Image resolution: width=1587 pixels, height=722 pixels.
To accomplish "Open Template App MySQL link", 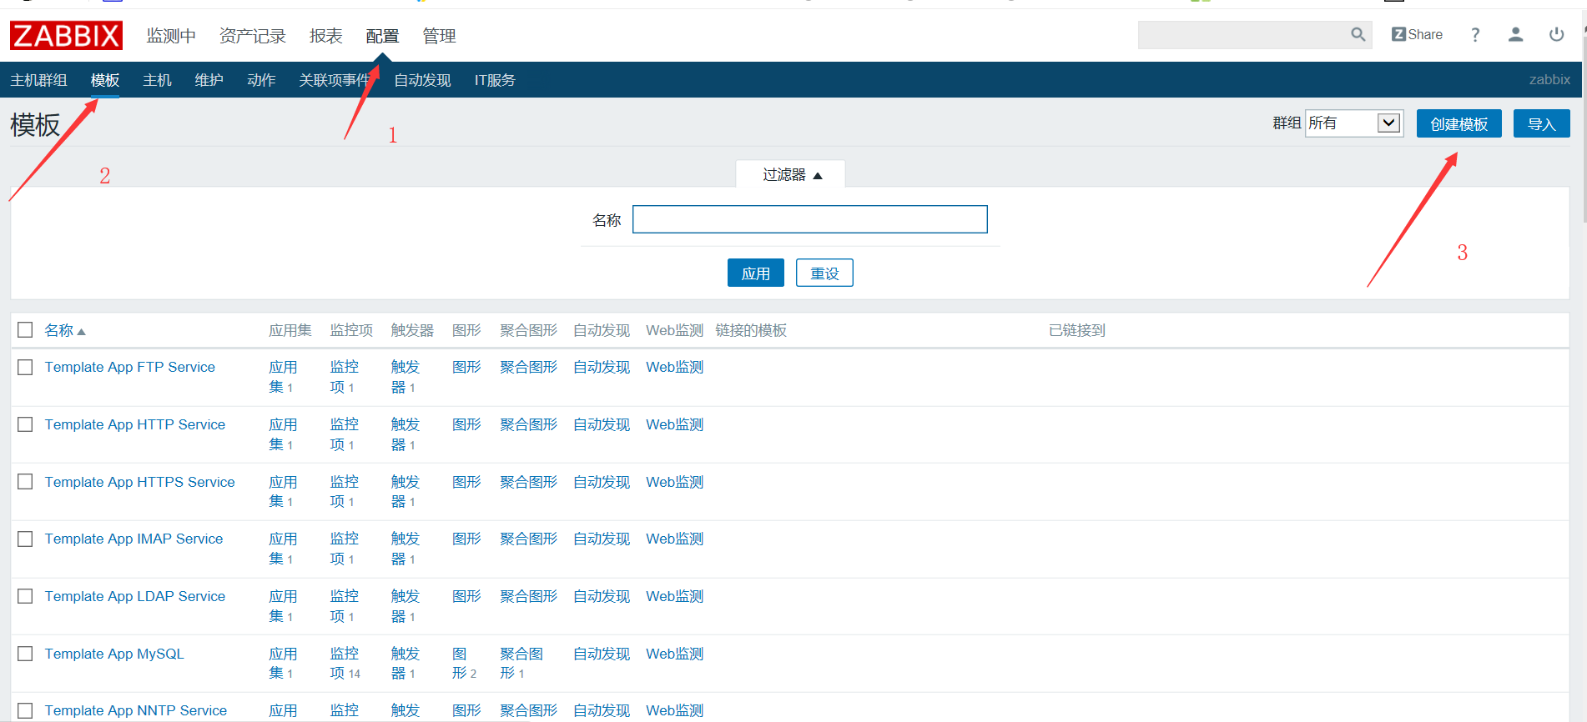I will tap(114, 654).
